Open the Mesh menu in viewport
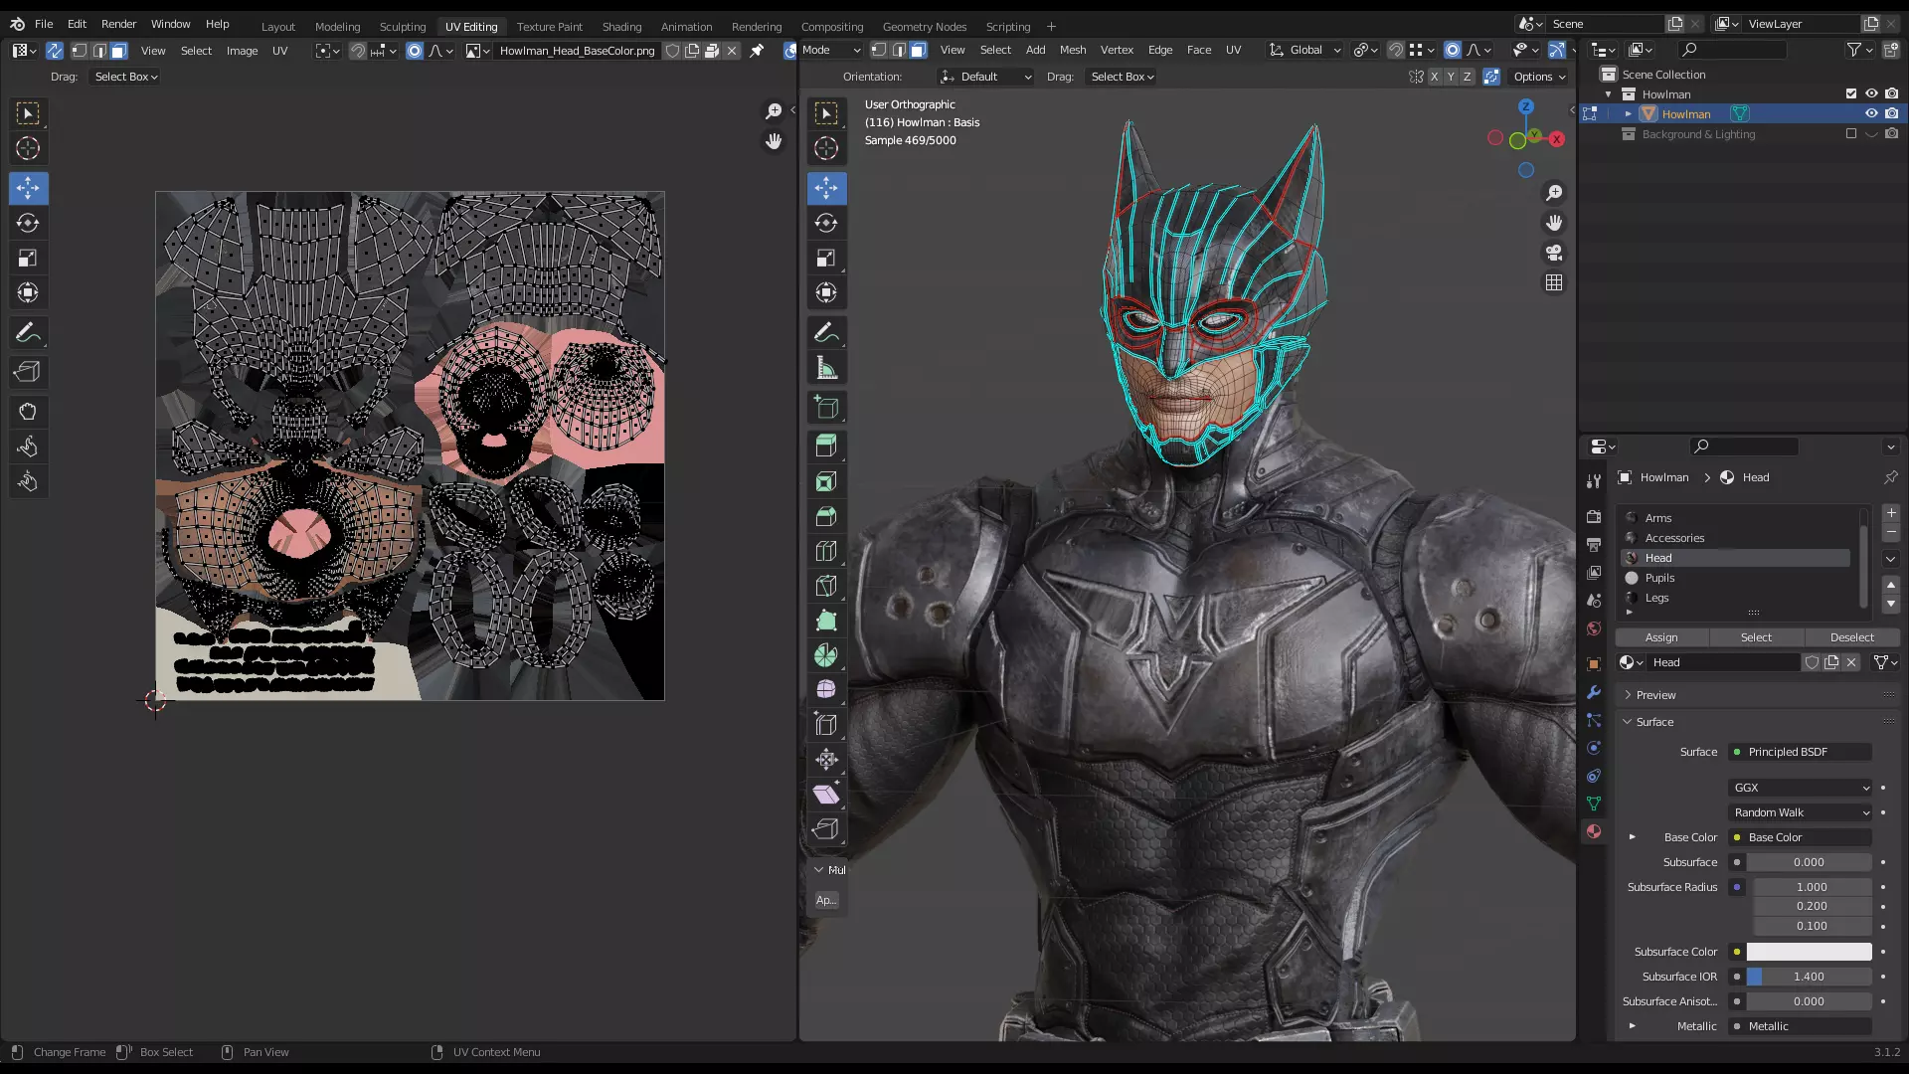1909x1074 pixels. 1073,50
